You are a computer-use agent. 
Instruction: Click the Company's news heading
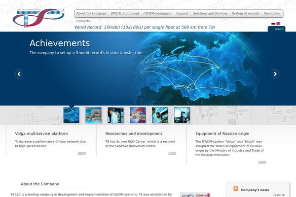255,190
